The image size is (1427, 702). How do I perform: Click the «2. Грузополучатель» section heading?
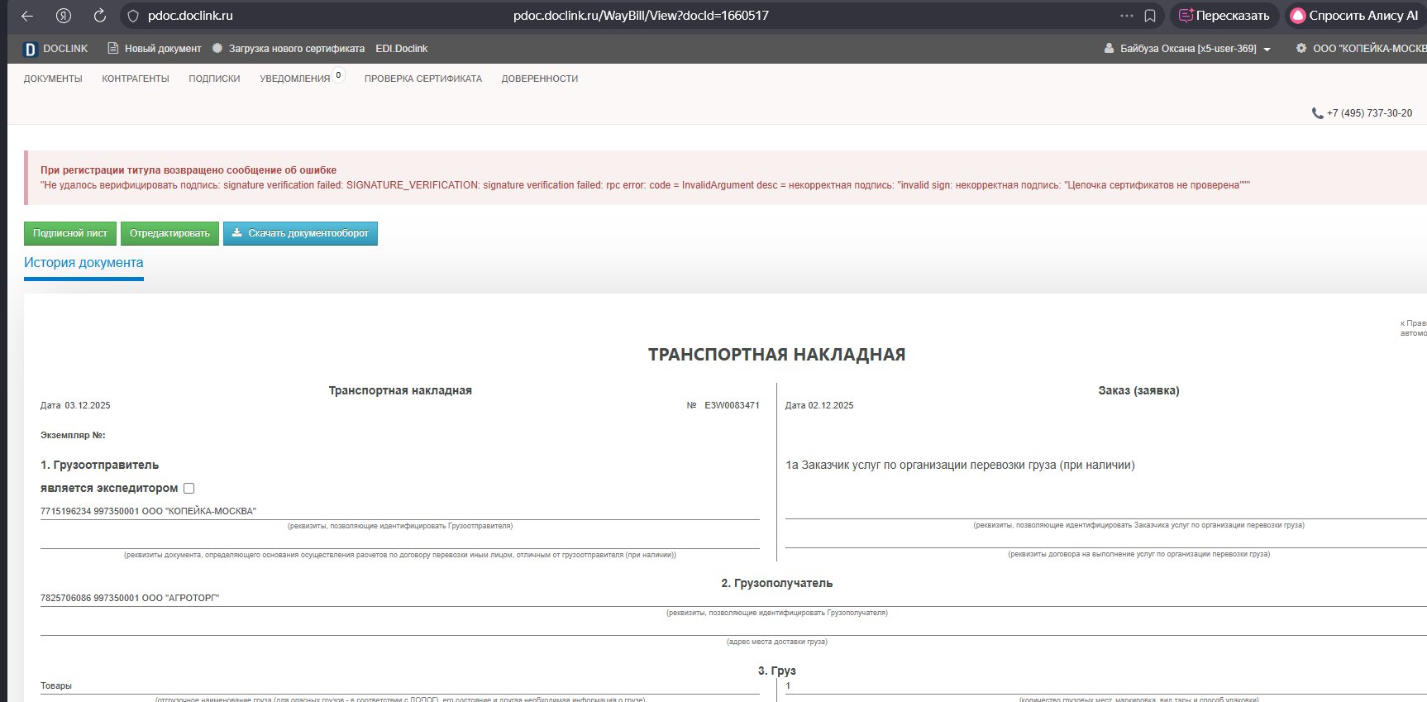tap(776, 583)
